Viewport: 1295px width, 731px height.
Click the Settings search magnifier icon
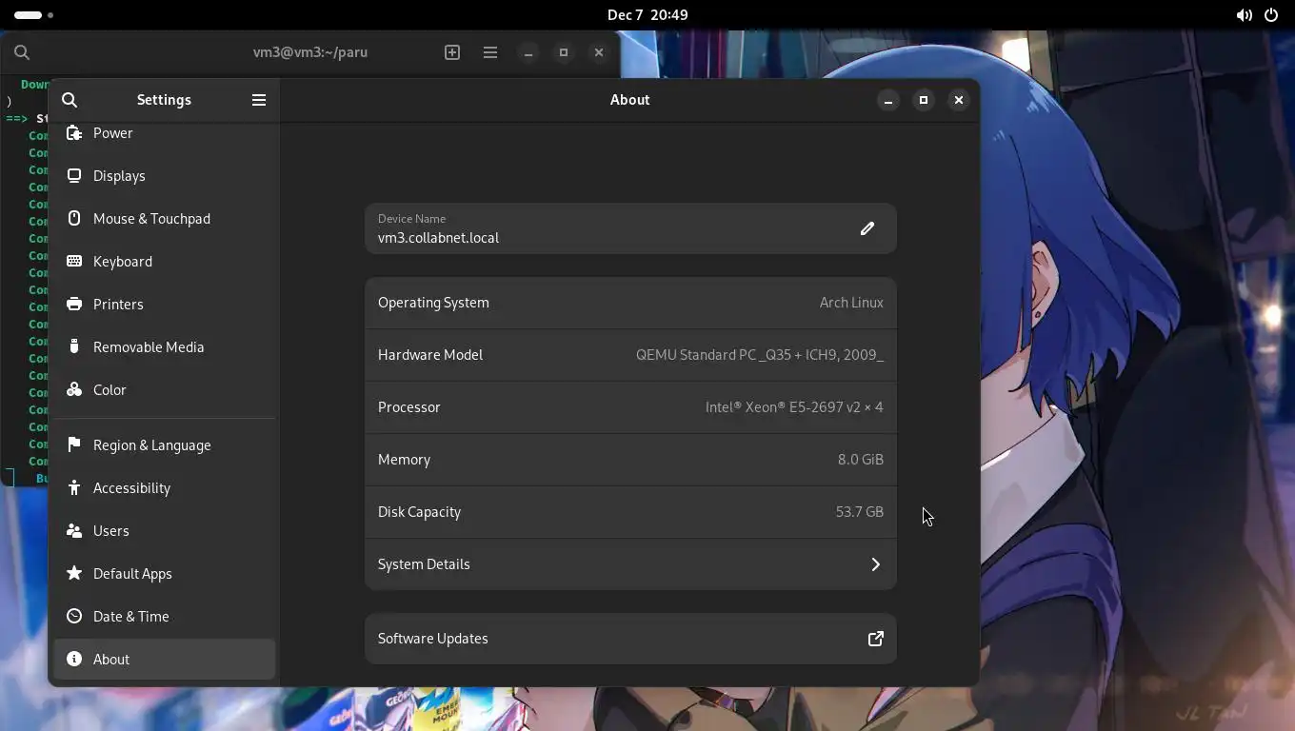point(70,100)
